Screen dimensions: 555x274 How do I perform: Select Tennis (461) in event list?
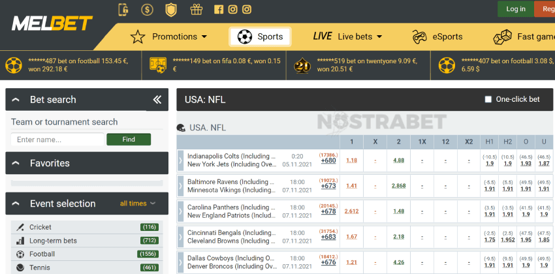[87, 267]
